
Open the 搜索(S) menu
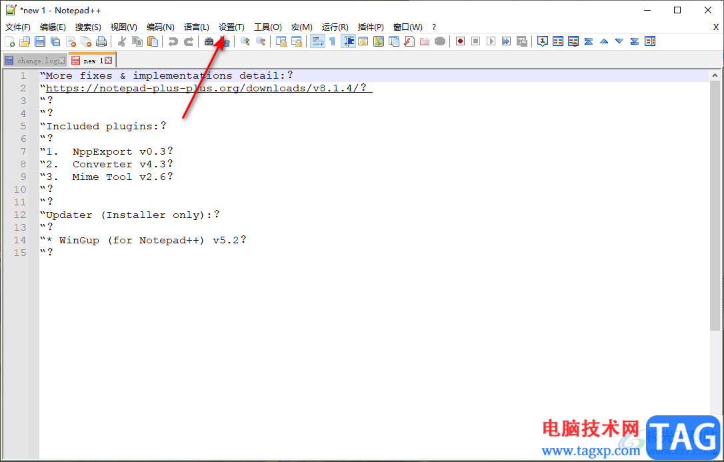click(88, 27)
